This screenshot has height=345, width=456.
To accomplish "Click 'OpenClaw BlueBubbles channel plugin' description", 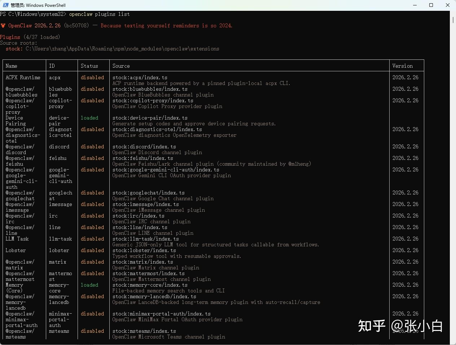I will [163, 95].
